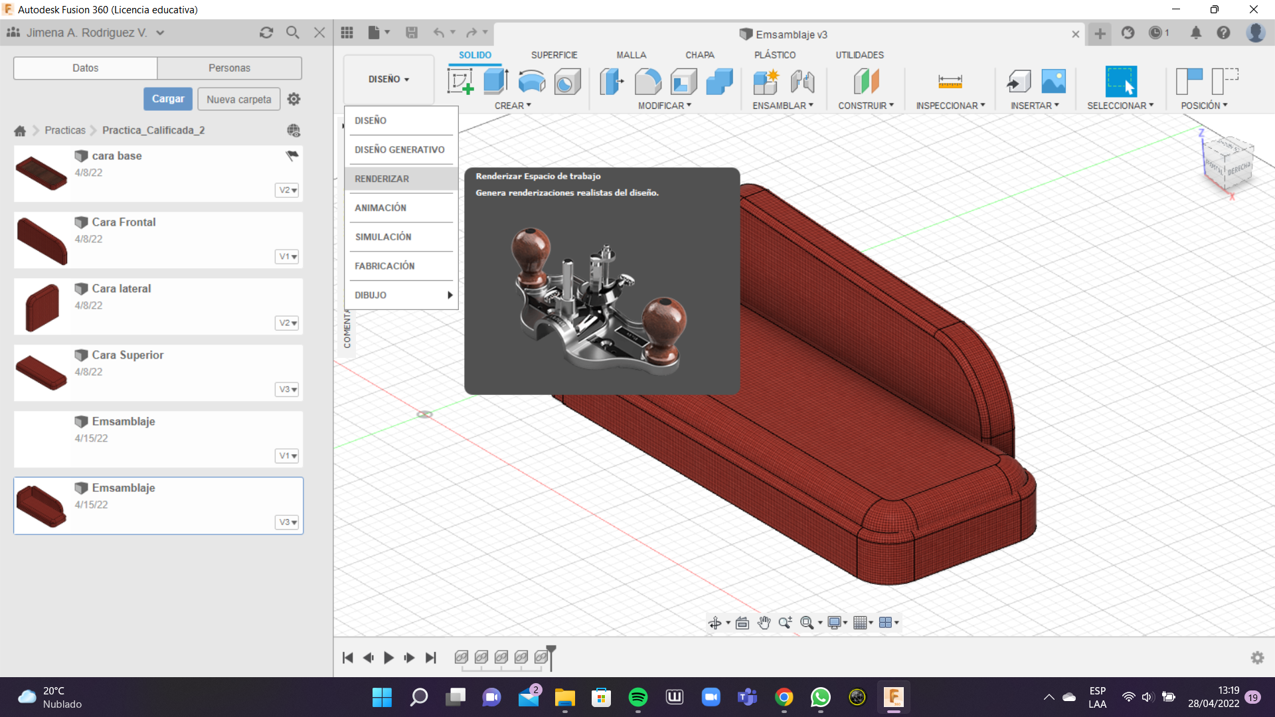Open the Data Panel grid icon

[x=347, y=33]
